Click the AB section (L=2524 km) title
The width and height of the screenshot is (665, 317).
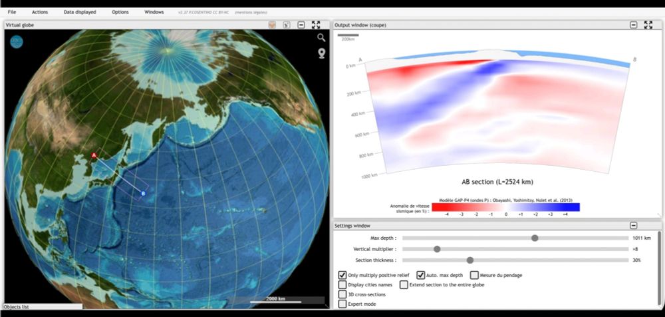click(497, 182)
